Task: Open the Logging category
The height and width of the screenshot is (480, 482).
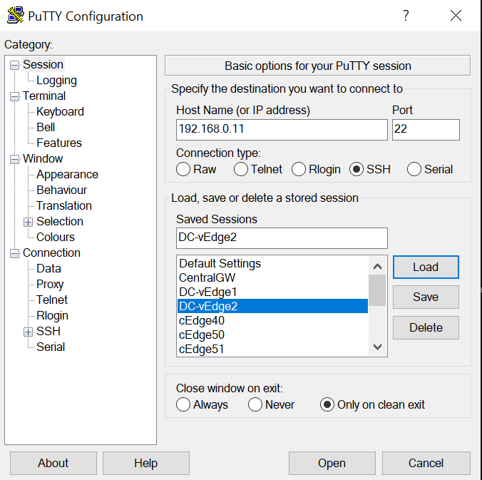Action: [x=56, y=81]
